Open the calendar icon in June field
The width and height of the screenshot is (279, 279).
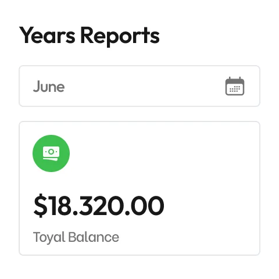(x=235, y=86)
